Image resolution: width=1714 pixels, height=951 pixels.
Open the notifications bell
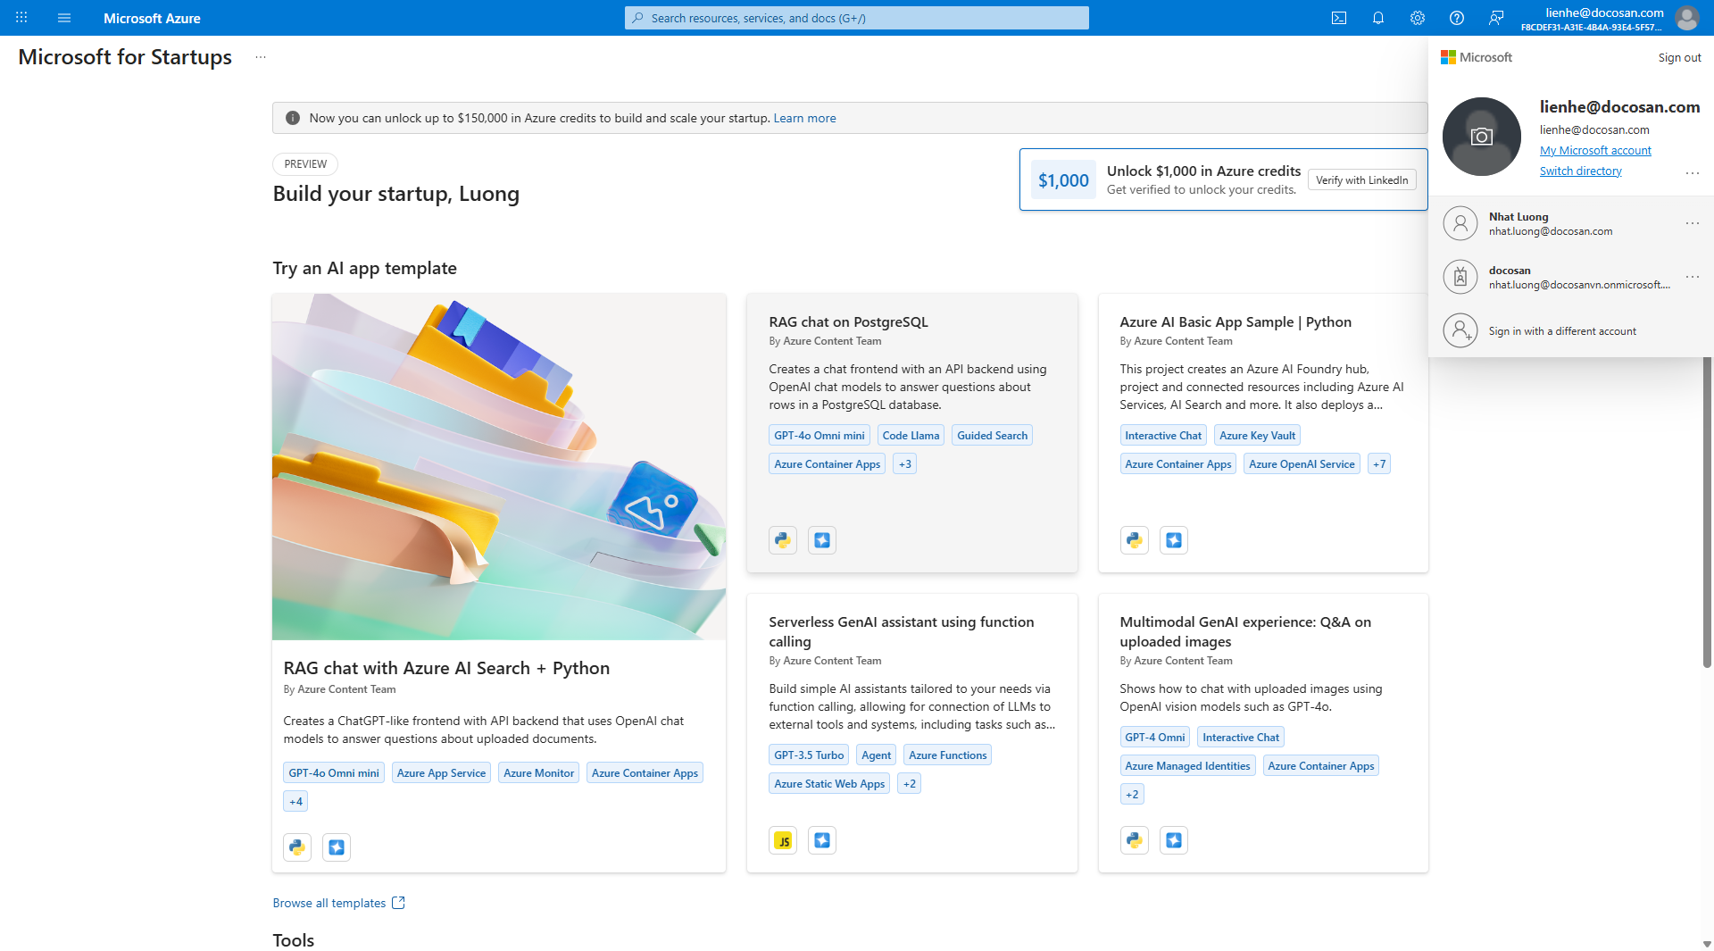coord(1378,18)
